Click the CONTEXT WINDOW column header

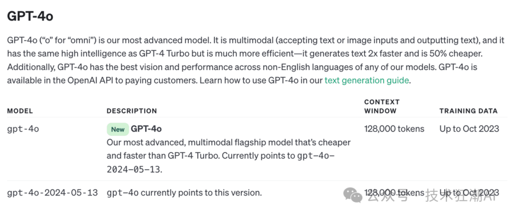click(382, 106)
